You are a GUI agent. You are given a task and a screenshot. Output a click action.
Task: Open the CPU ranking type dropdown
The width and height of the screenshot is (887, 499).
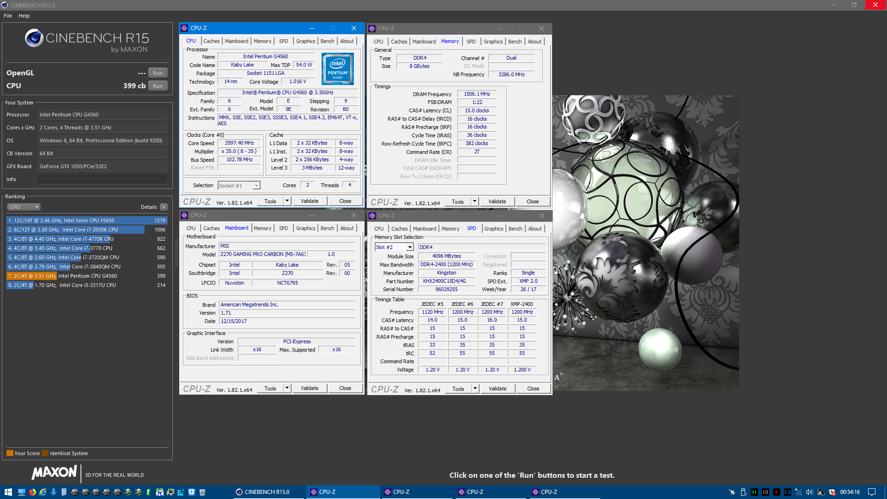(x=24, y=207)
